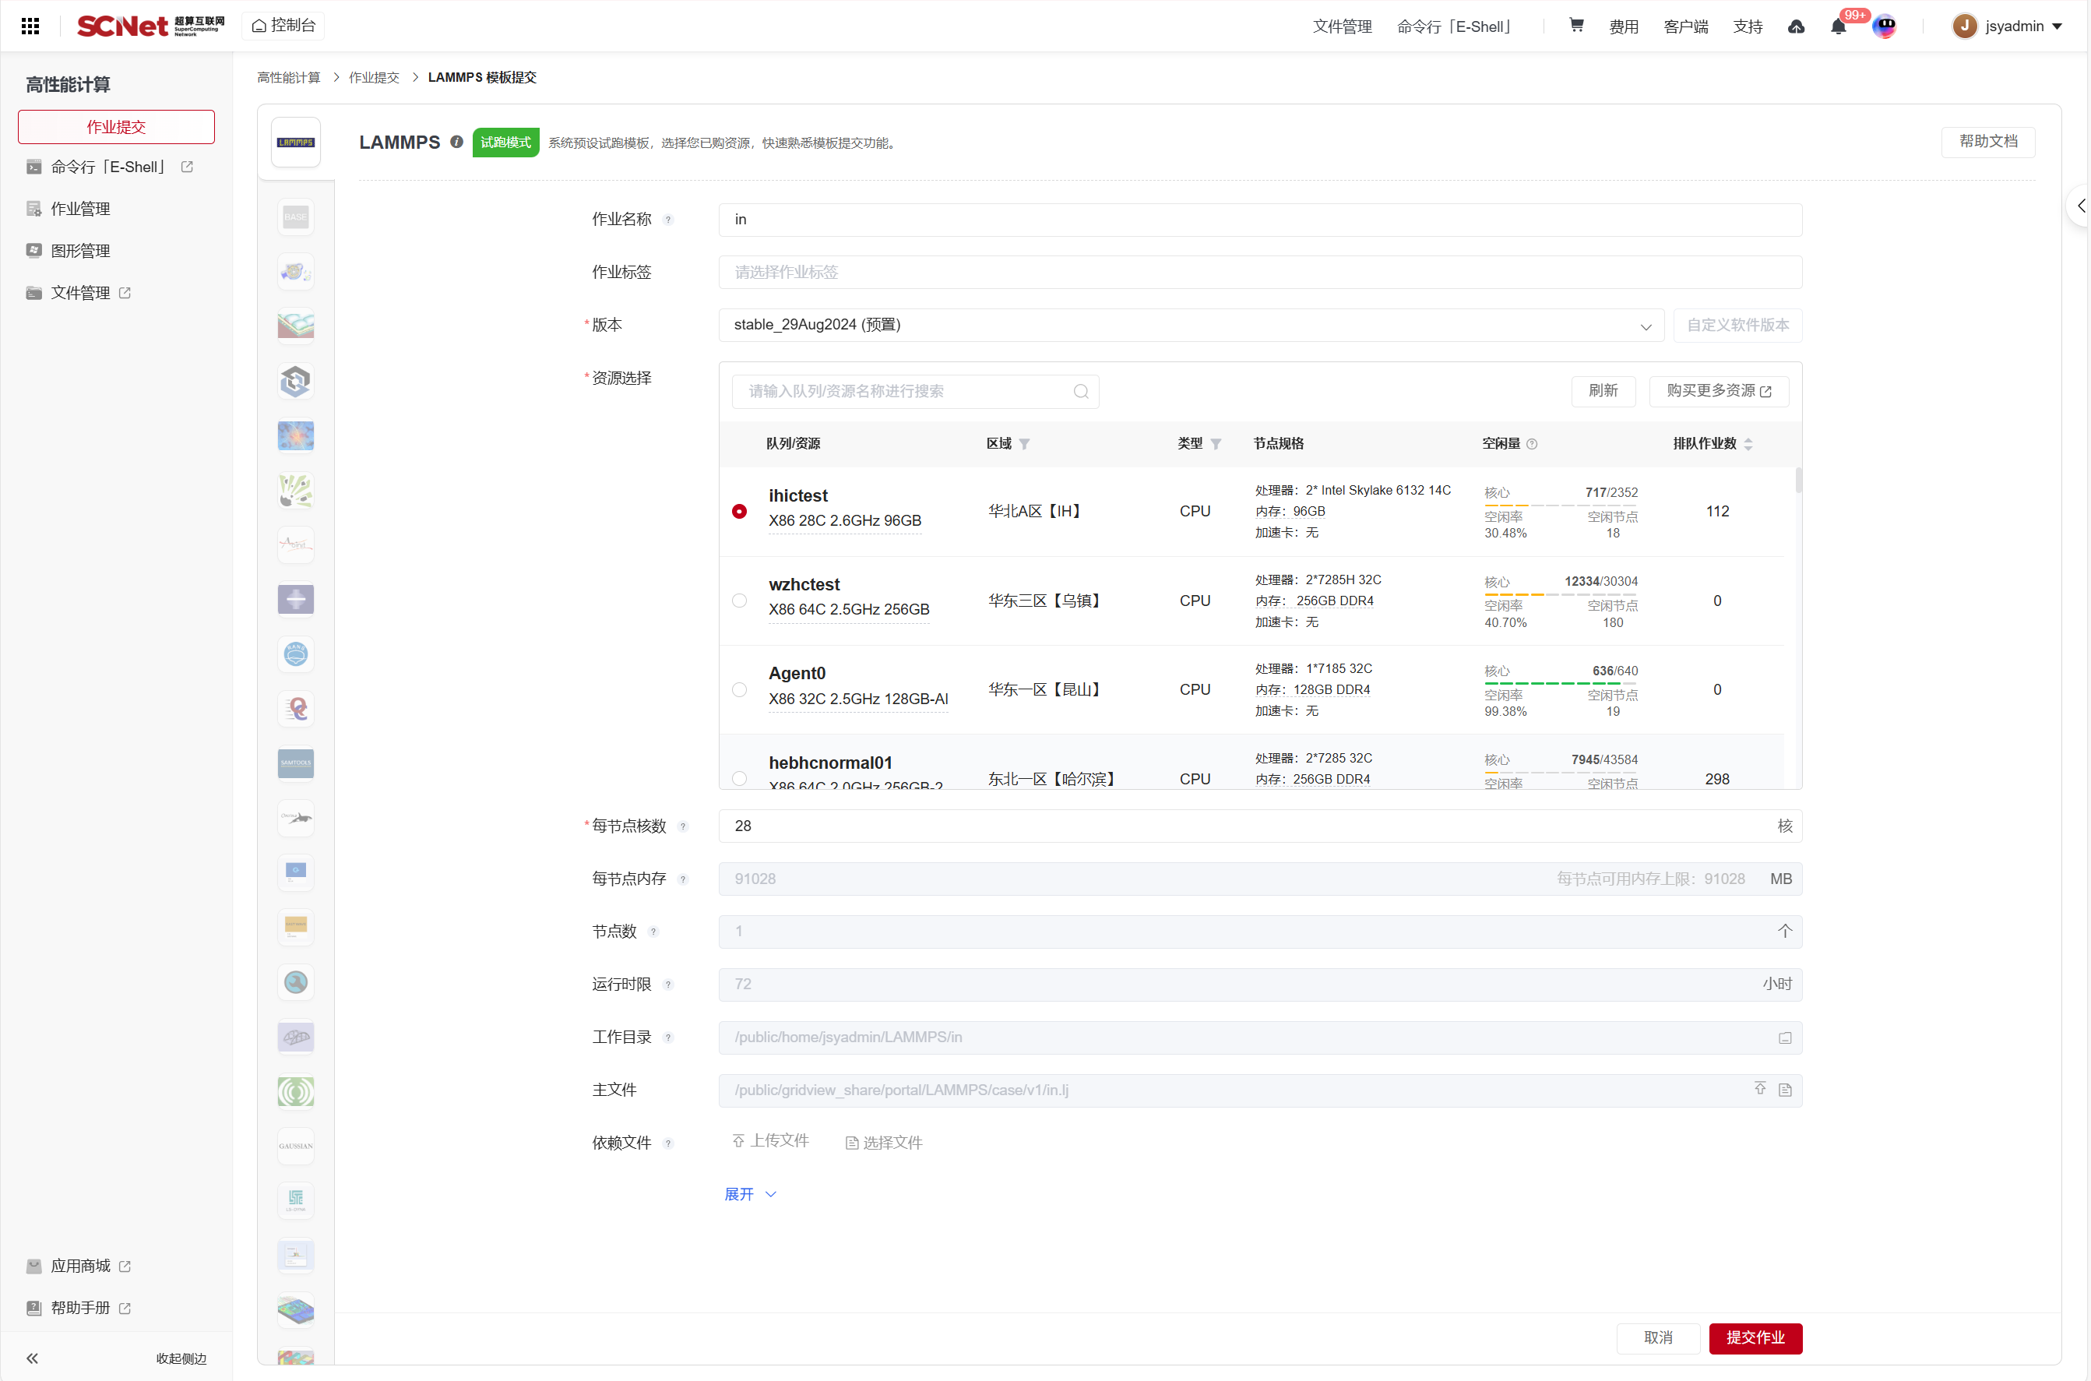Screen dimensions: 2091x1381
Task: Open the jsyadmin user menu
Action: coord(2008,26)
